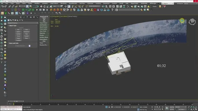Click the Pyramid primitive button
This screenshot has height=111, width=198.
point(26,36)
